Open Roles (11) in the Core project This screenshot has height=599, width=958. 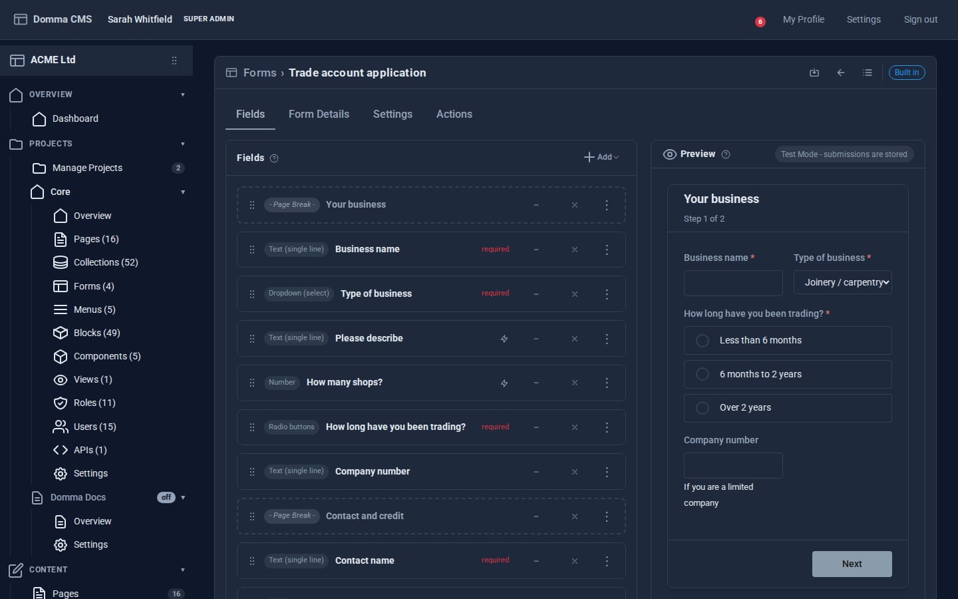pos(94,403)
